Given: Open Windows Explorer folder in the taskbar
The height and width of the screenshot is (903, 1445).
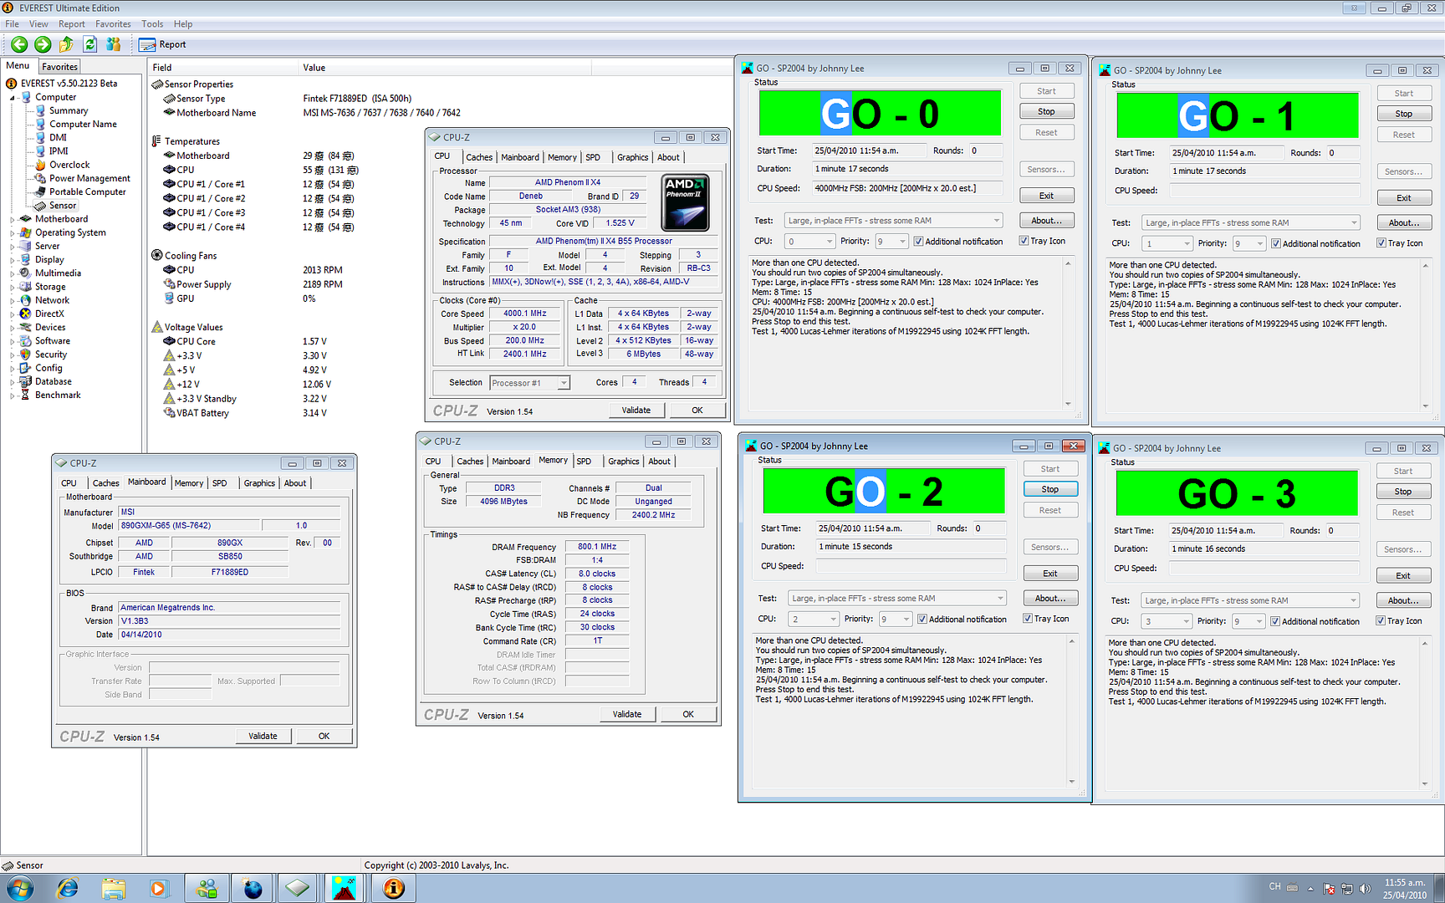Looking at the screenshot, I should click(x=113, y=888).
